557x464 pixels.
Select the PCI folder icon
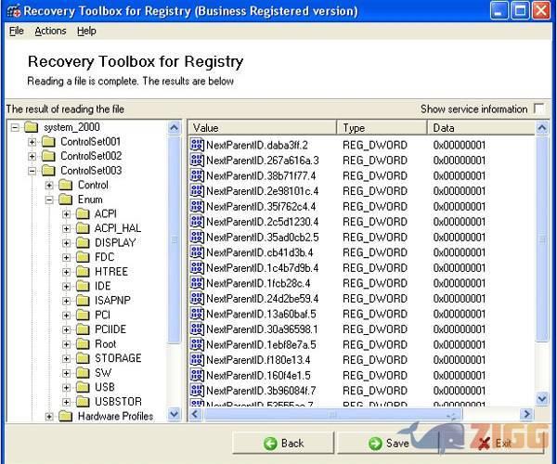(83, 315)
